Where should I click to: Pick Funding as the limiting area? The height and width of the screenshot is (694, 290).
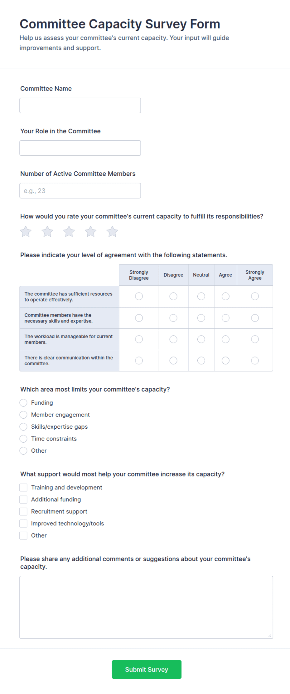tap(23, 403)
